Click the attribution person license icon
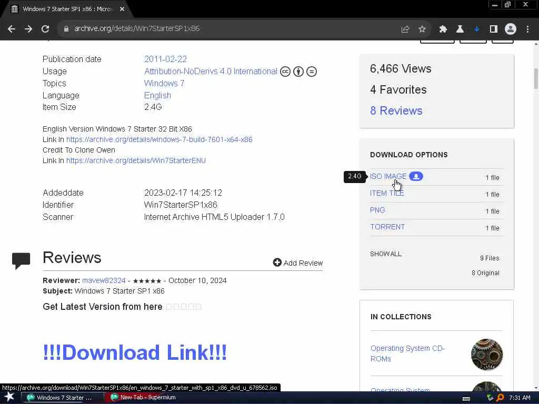Screen dimensions: 539x404 298,72
